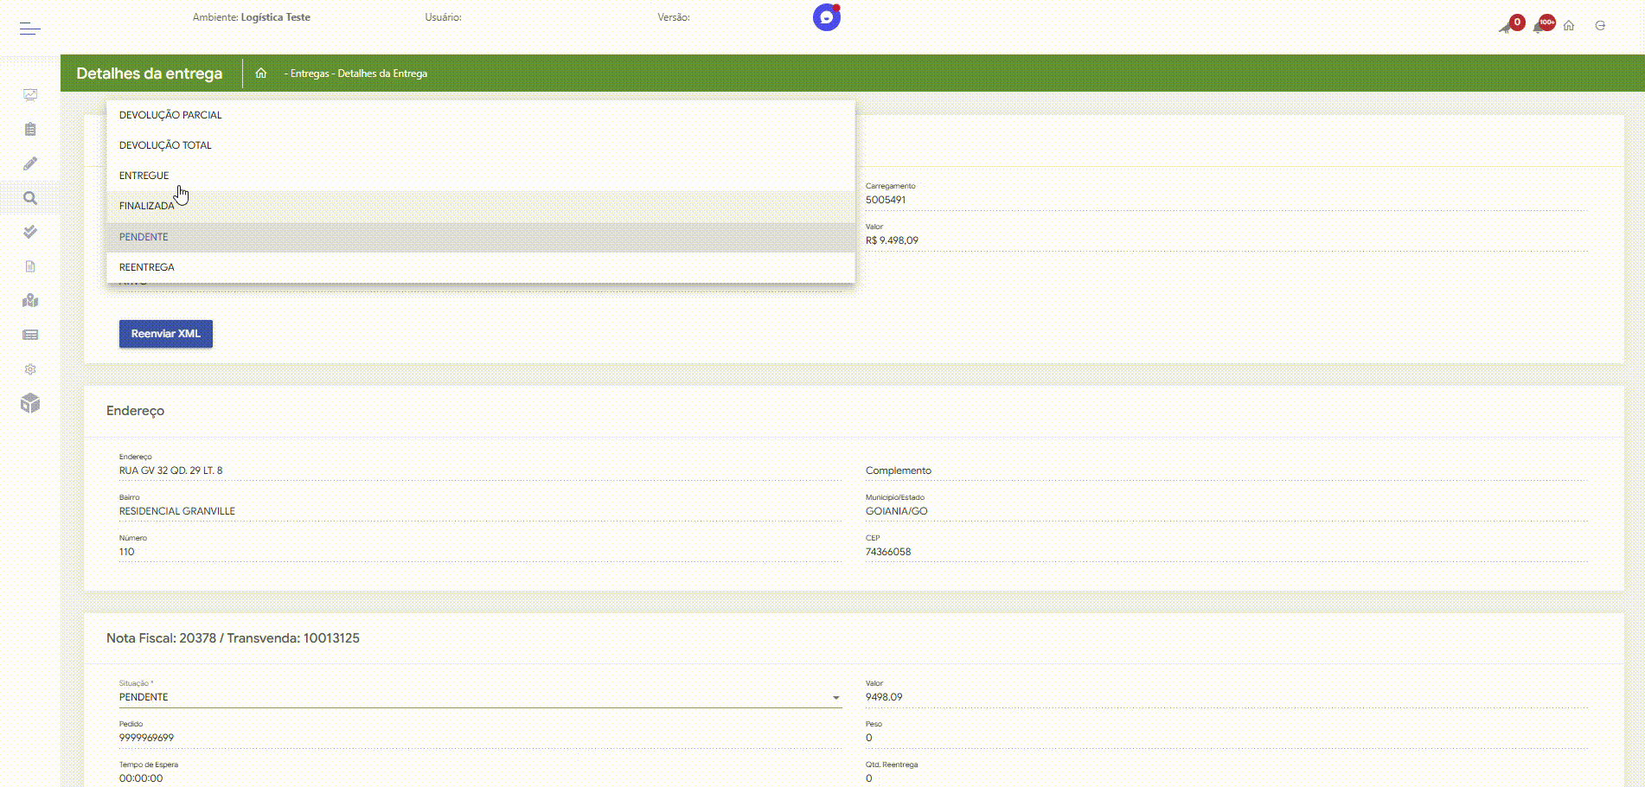Click the package box icon in the sidebar
1645x787 pixels.
30,404
